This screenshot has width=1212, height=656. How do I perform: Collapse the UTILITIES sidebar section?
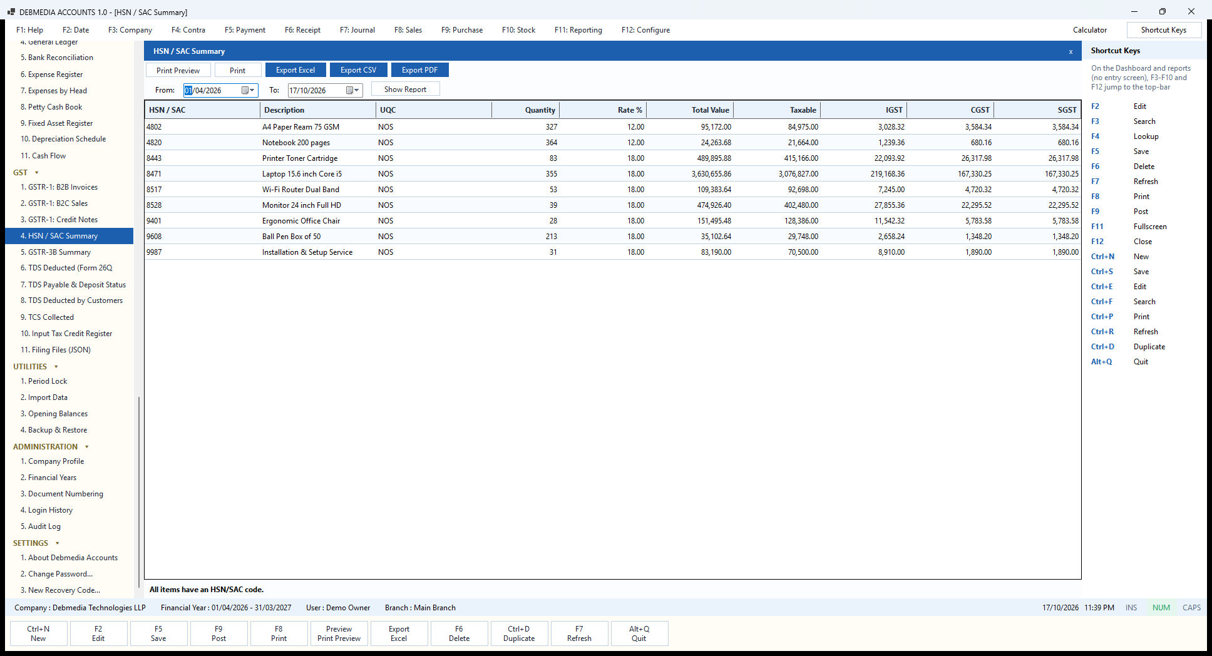coord(56,367)
